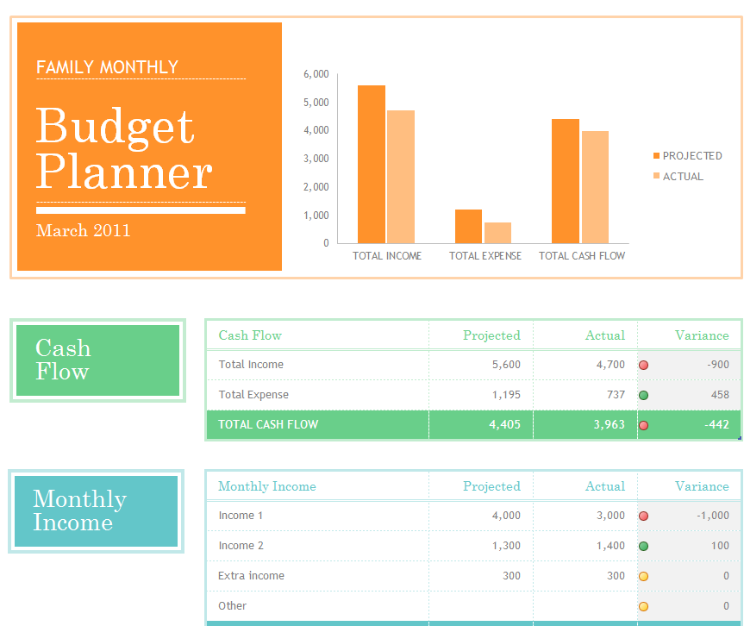Click the 'March 2011' date text
This screenshot has height=626, width=744.
83,231
